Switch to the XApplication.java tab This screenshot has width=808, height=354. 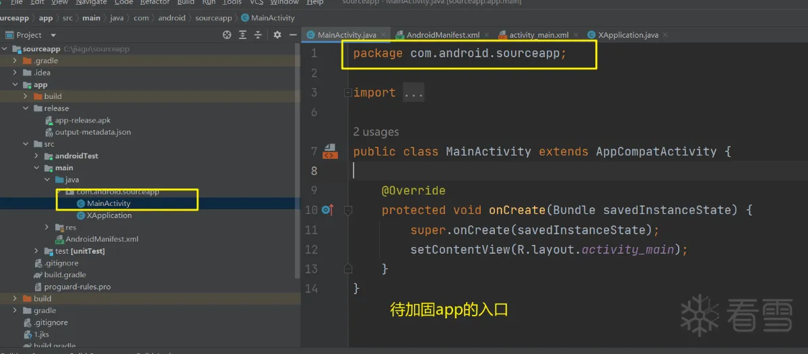point(628,35)
